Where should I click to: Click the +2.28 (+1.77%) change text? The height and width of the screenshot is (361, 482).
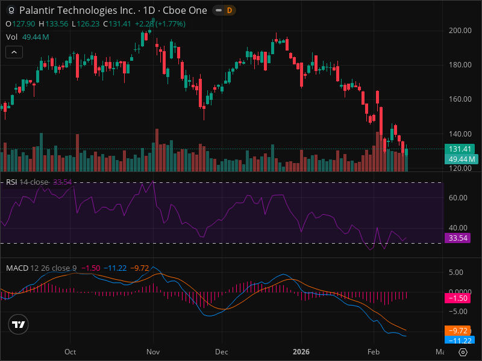(160, 24)
